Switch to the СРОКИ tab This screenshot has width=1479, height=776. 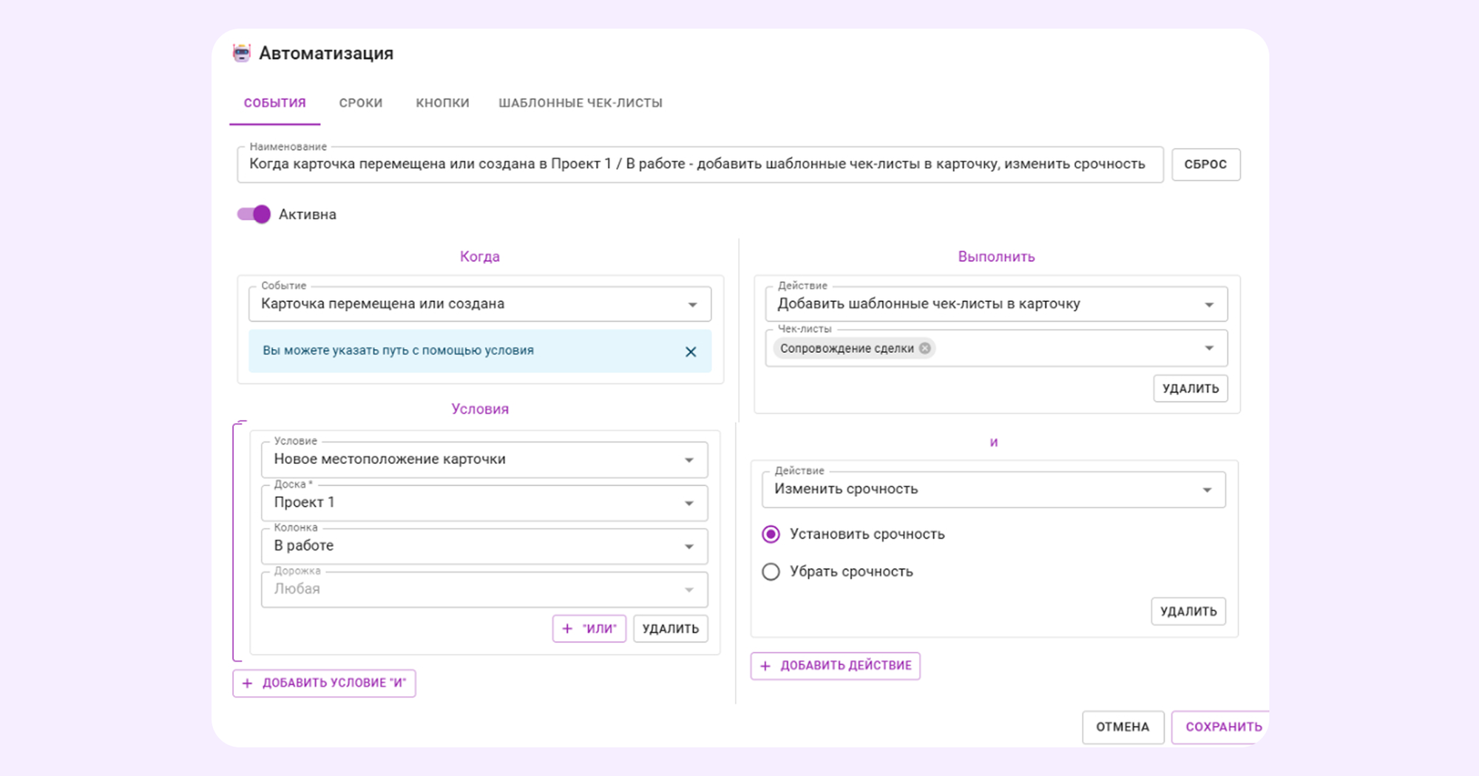tap(360, 103)
